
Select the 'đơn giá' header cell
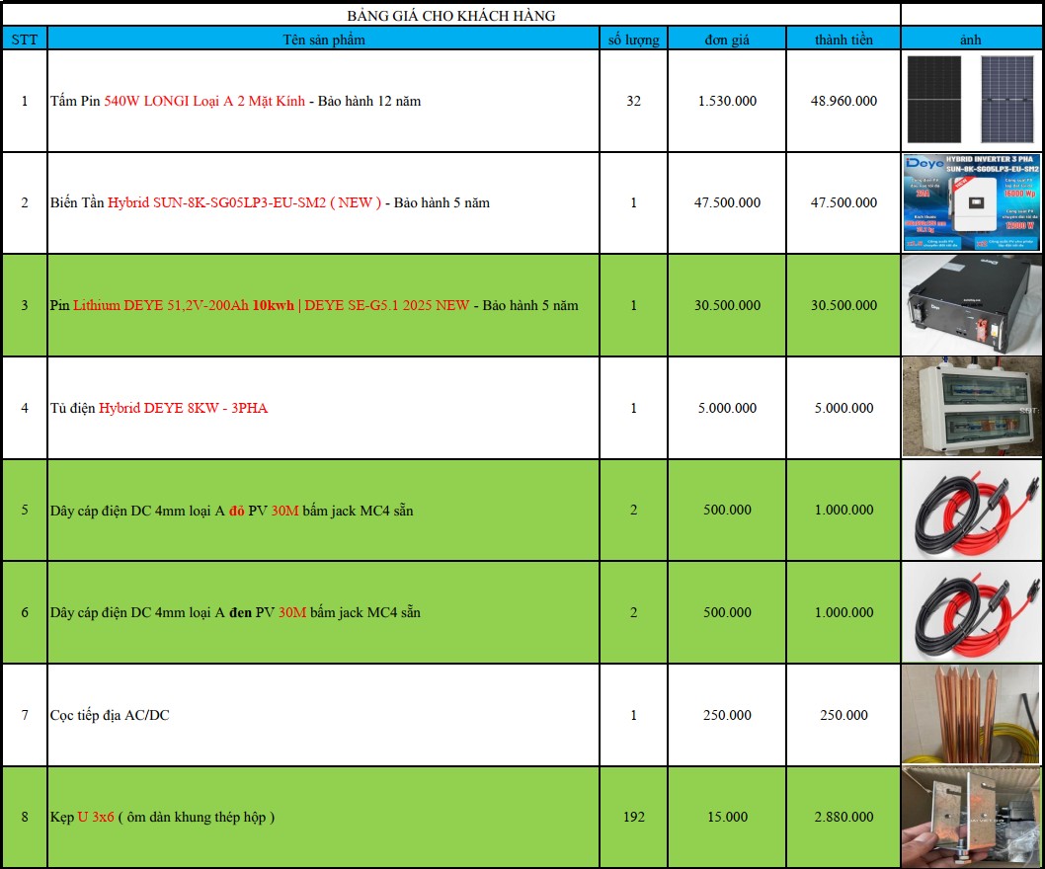(x=727, y=39)
